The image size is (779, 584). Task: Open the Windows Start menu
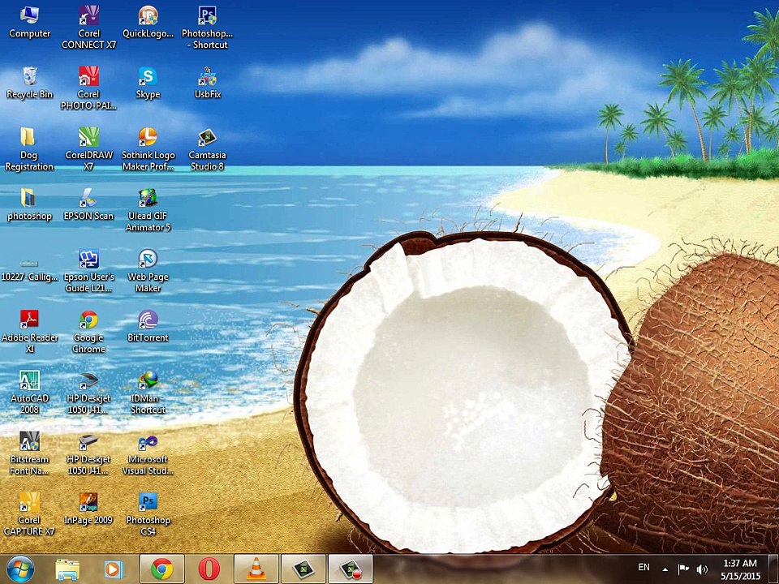(19, 569)
